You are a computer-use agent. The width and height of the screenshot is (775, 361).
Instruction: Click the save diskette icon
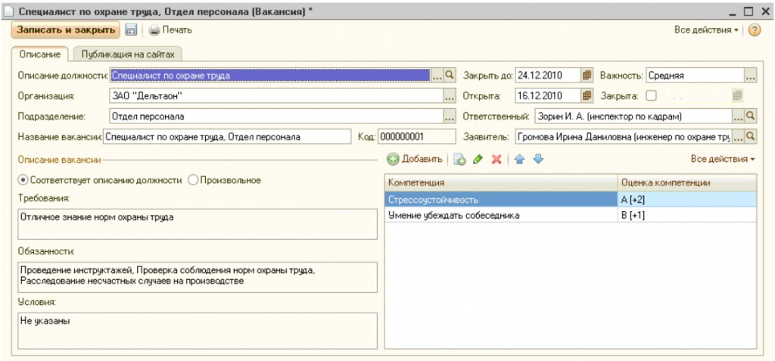[x=130, y=30]
